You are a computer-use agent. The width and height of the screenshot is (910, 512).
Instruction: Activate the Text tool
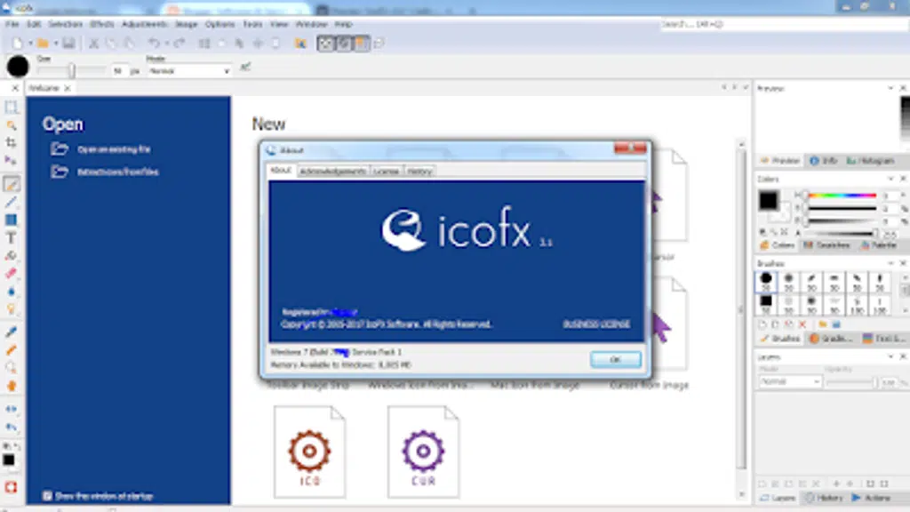(x=11, y=238)
